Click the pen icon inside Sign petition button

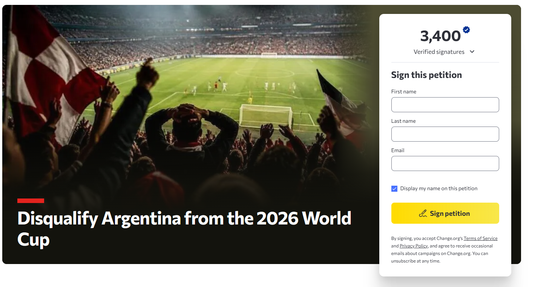click(423, 214)
